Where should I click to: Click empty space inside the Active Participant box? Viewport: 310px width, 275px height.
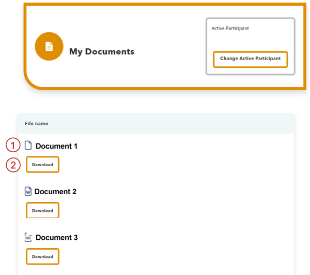[x=251, y=40]
